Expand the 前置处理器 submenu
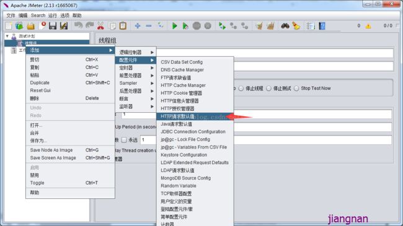This screenshot has width=403, height=226. coord(136,76)
